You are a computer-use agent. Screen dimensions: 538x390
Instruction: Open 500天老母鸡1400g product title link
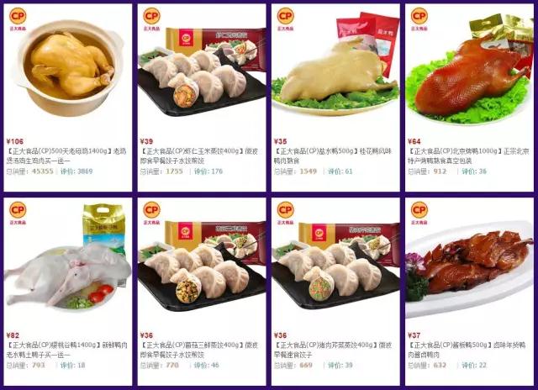coord(66,155)
